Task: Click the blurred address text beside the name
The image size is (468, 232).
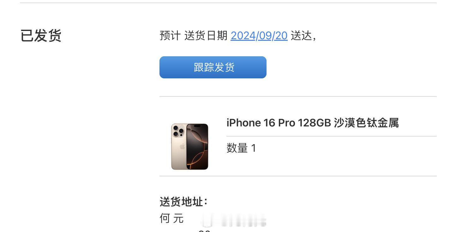Action: [234, 220]
